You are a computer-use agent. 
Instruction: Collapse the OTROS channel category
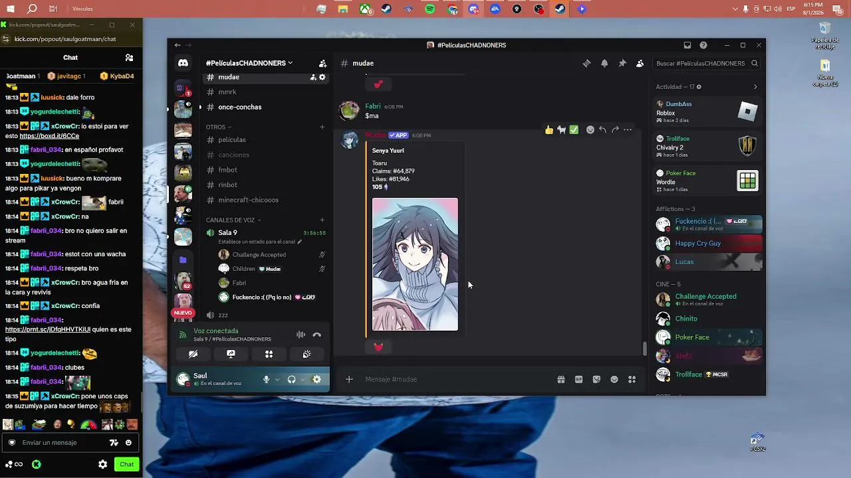[x=218, y=127]
